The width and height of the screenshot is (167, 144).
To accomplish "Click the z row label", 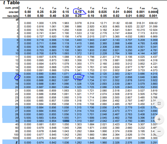I will coord(17,143).
